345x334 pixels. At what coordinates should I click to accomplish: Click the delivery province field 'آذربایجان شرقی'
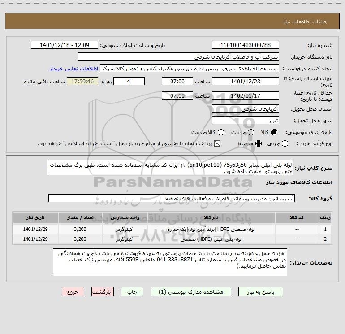[x=246, y=109]
